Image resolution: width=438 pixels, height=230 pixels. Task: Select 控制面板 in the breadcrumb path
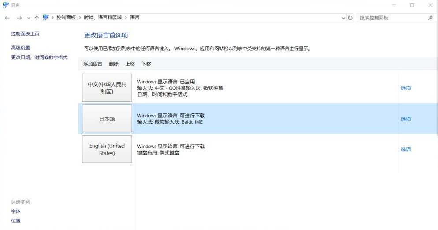tap(66, 18)
